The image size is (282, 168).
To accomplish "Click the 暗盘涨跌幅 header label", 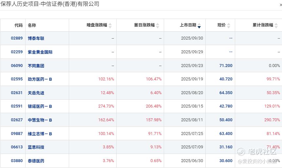I will click(x=97, y=25).
